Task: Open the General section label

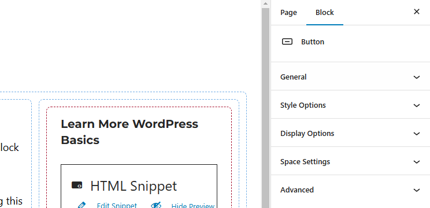Action: click(293, 77)
